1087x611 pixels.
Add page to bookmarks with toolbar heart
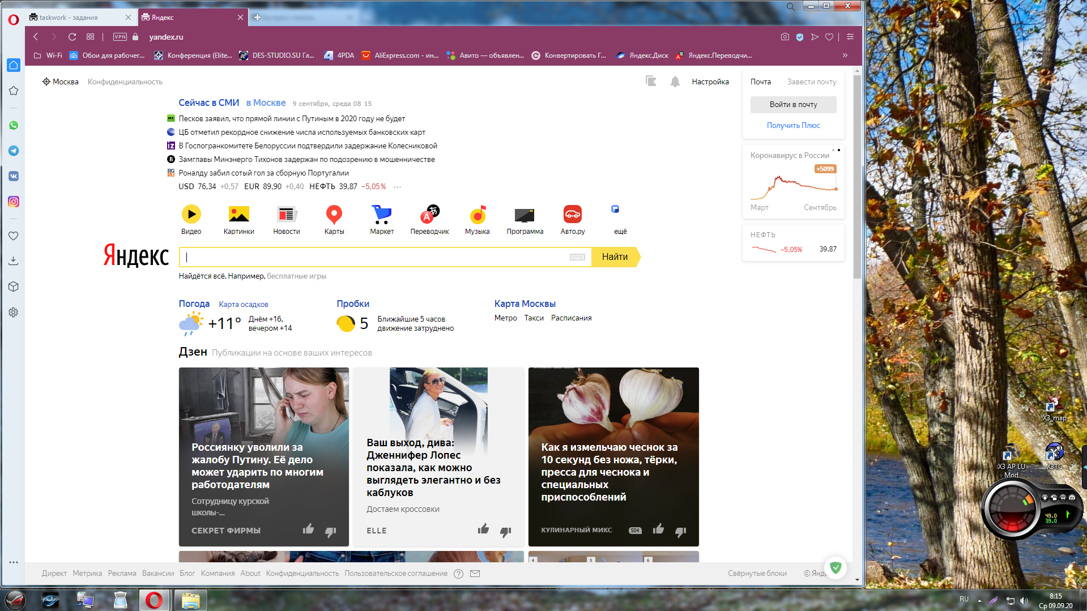click(x=829, y=37)
